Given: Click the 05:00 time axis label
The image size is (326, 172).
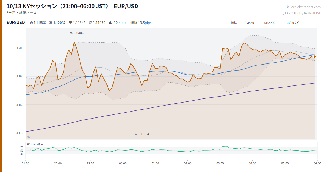Looking at the screenshot, I should click(285, 163).
